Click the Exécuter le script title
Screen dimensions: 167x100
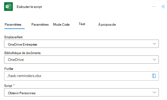tap(29, 7)
